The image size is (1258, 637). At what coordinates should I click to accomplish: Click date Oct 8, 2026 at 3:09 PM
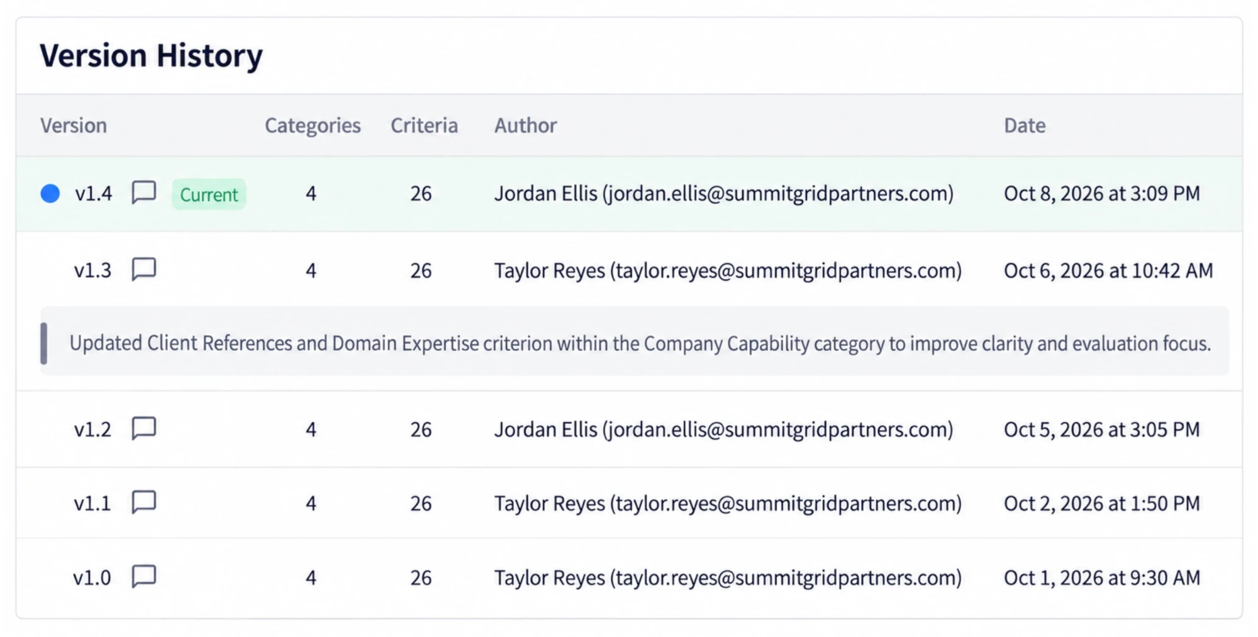click(x=1102, y=193)
